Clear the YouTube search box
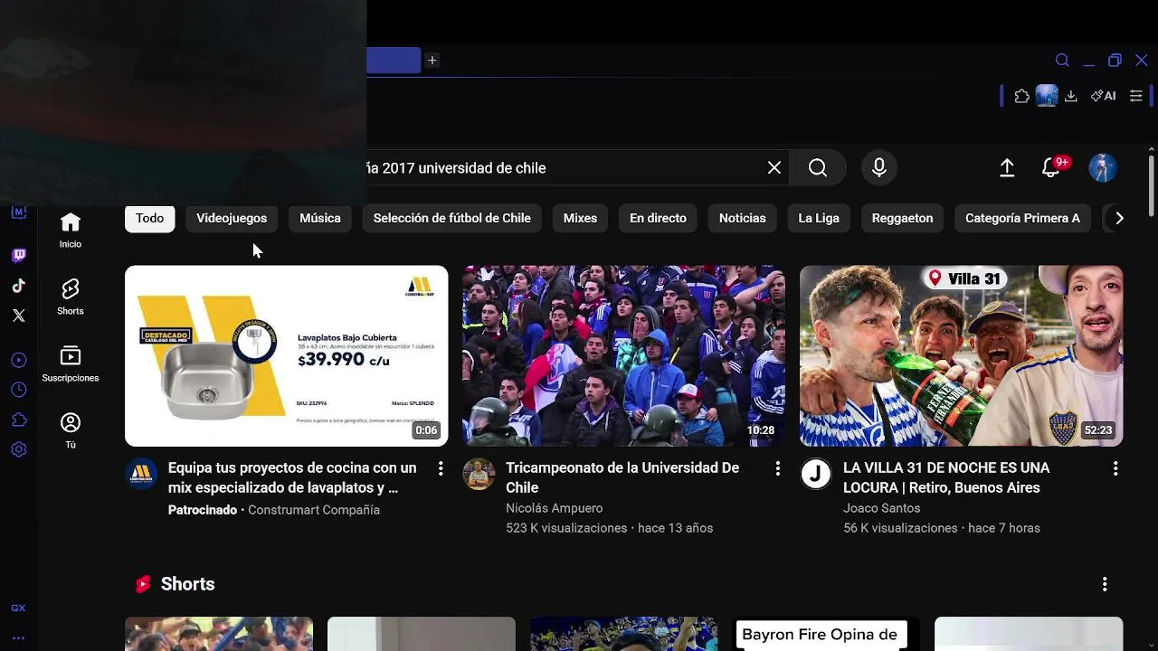1158x651 pixels. click(774, 168)
